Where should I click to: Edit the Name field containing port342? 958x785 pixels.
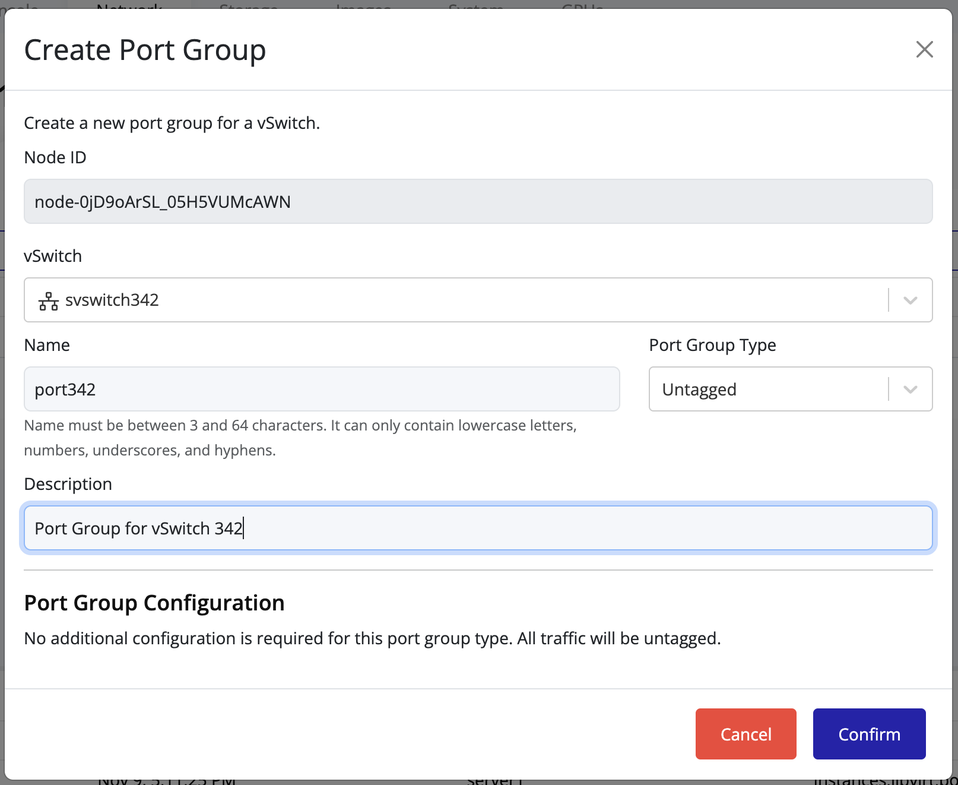[x=321, y=390]
